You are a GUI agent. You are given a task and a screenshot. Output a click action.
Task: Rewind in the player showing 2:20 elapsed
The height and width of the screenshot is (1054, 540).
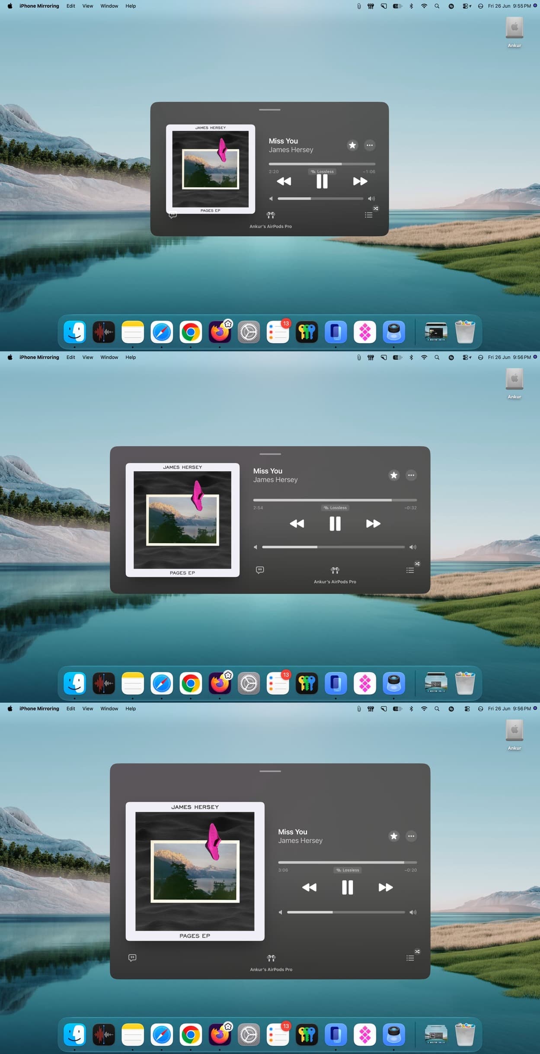point(284,181)
